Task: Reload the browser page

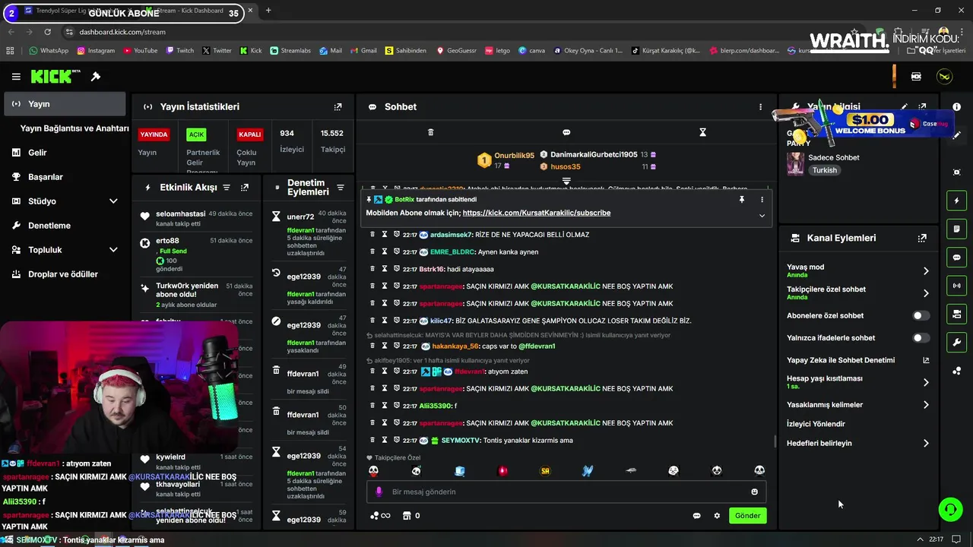Action: pyautogui.click(x=47, y=32)
